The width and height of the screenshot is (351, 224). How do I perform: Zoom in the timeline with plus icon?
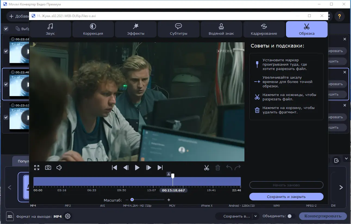click(x=169, y=200)
